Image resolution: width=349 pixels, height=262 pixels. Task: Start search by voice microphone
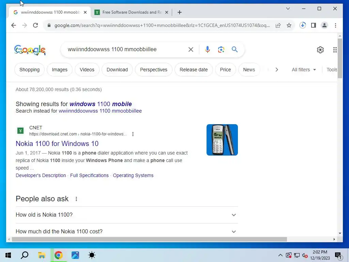(x=208, y=49)
